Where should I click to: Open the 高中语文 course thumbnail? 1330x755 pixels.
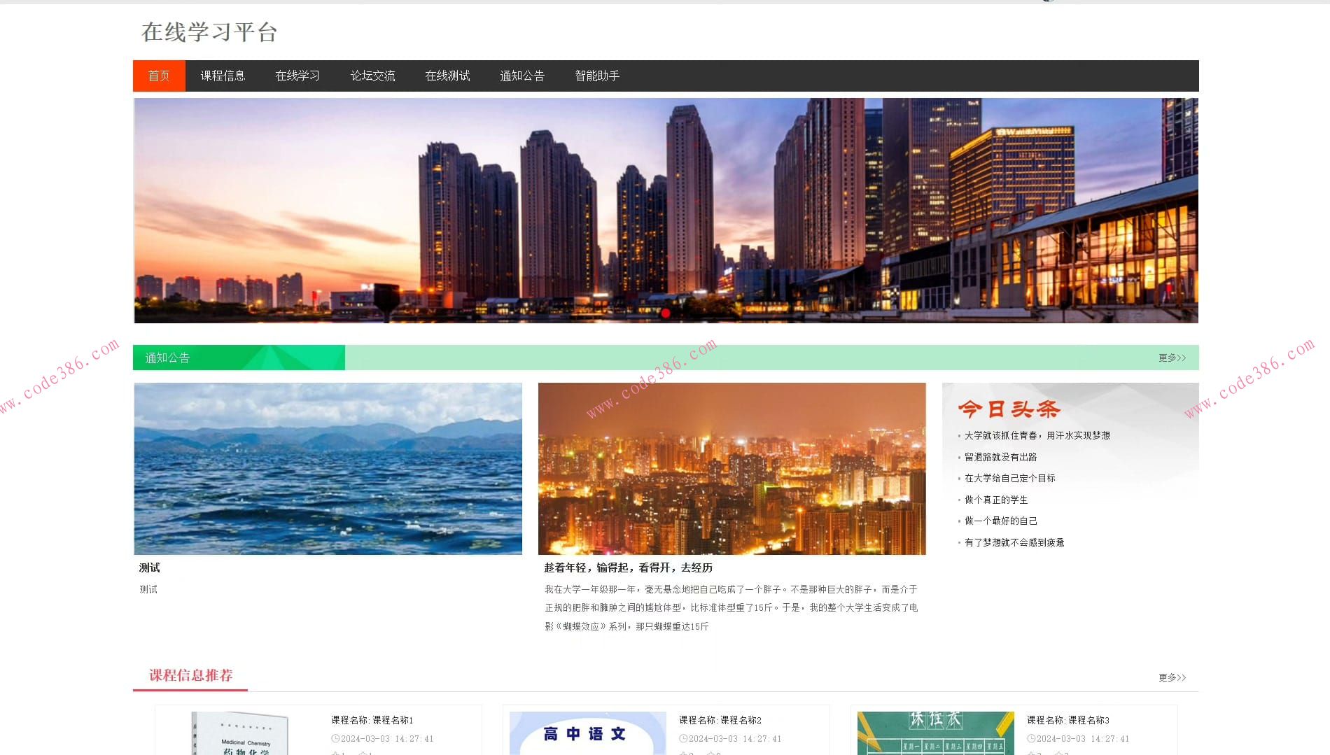[587, 733]
